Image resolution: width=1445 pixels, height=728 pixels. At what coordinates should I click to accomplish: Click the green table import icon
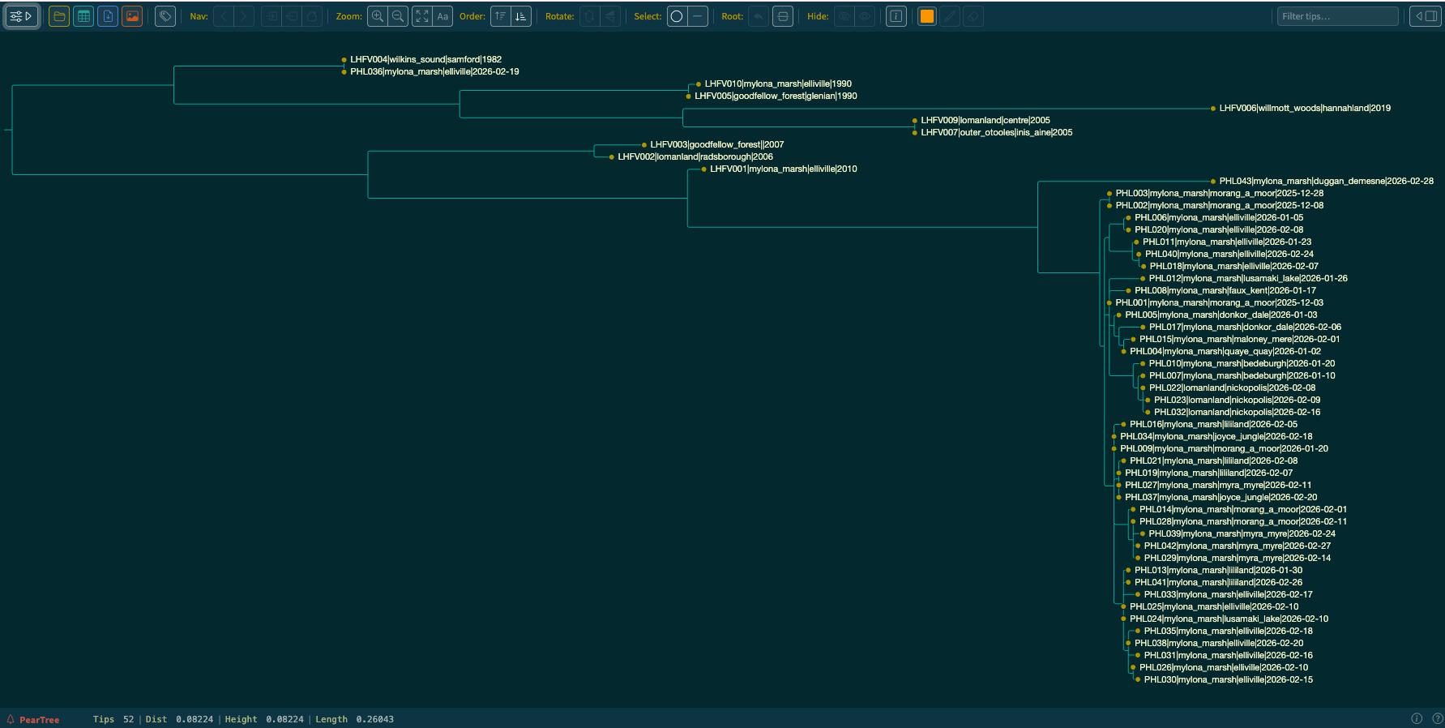click(83, 16)
